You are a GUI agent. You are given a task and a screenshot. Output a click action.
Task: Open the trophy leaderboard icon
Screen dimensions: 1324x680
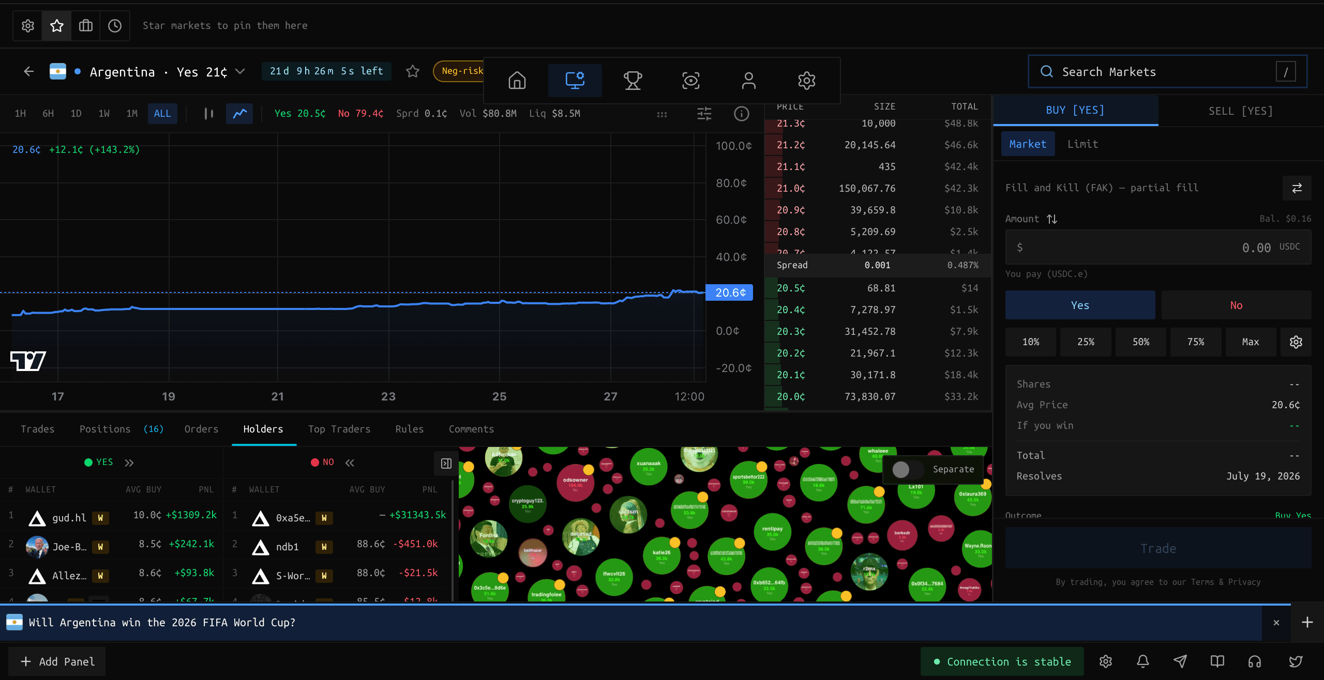[x=633, y=81]
